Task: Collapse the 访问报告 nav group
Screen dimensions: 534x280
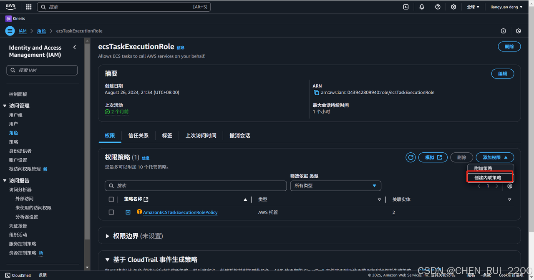Action: (5, 181)
